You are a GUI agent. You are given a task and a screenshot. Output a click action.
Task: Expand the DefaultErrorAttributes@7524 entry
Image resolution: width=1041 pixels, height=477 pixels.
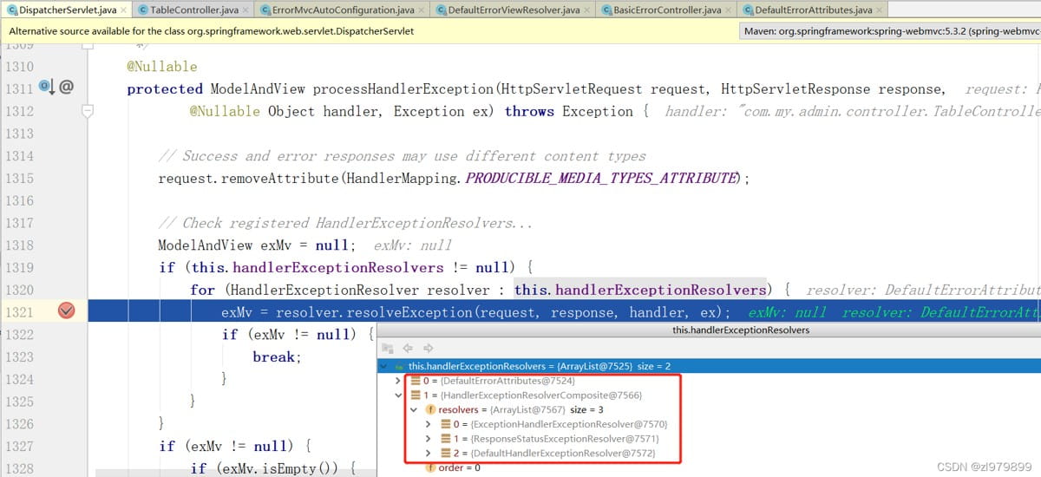coord(398,381)
